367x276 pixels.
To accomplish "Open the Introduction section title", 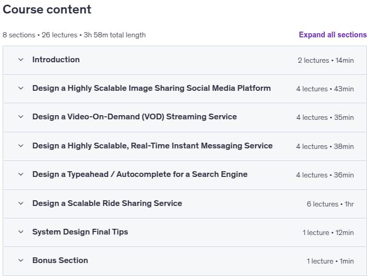I will click(56, 60).
